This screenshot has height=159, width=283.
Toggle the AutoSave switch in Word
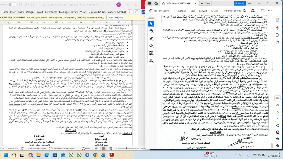click(x=12, y=4)
